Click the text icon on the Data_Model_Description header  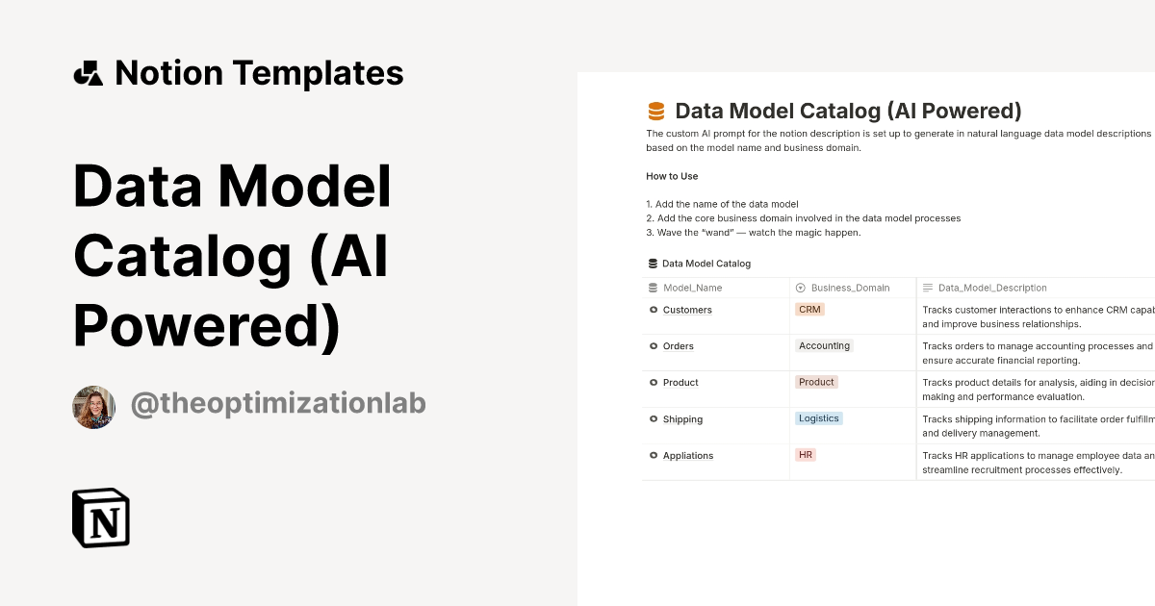click(927, 287)
